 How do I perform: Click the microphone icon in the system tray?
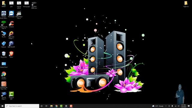pos(172,106)
